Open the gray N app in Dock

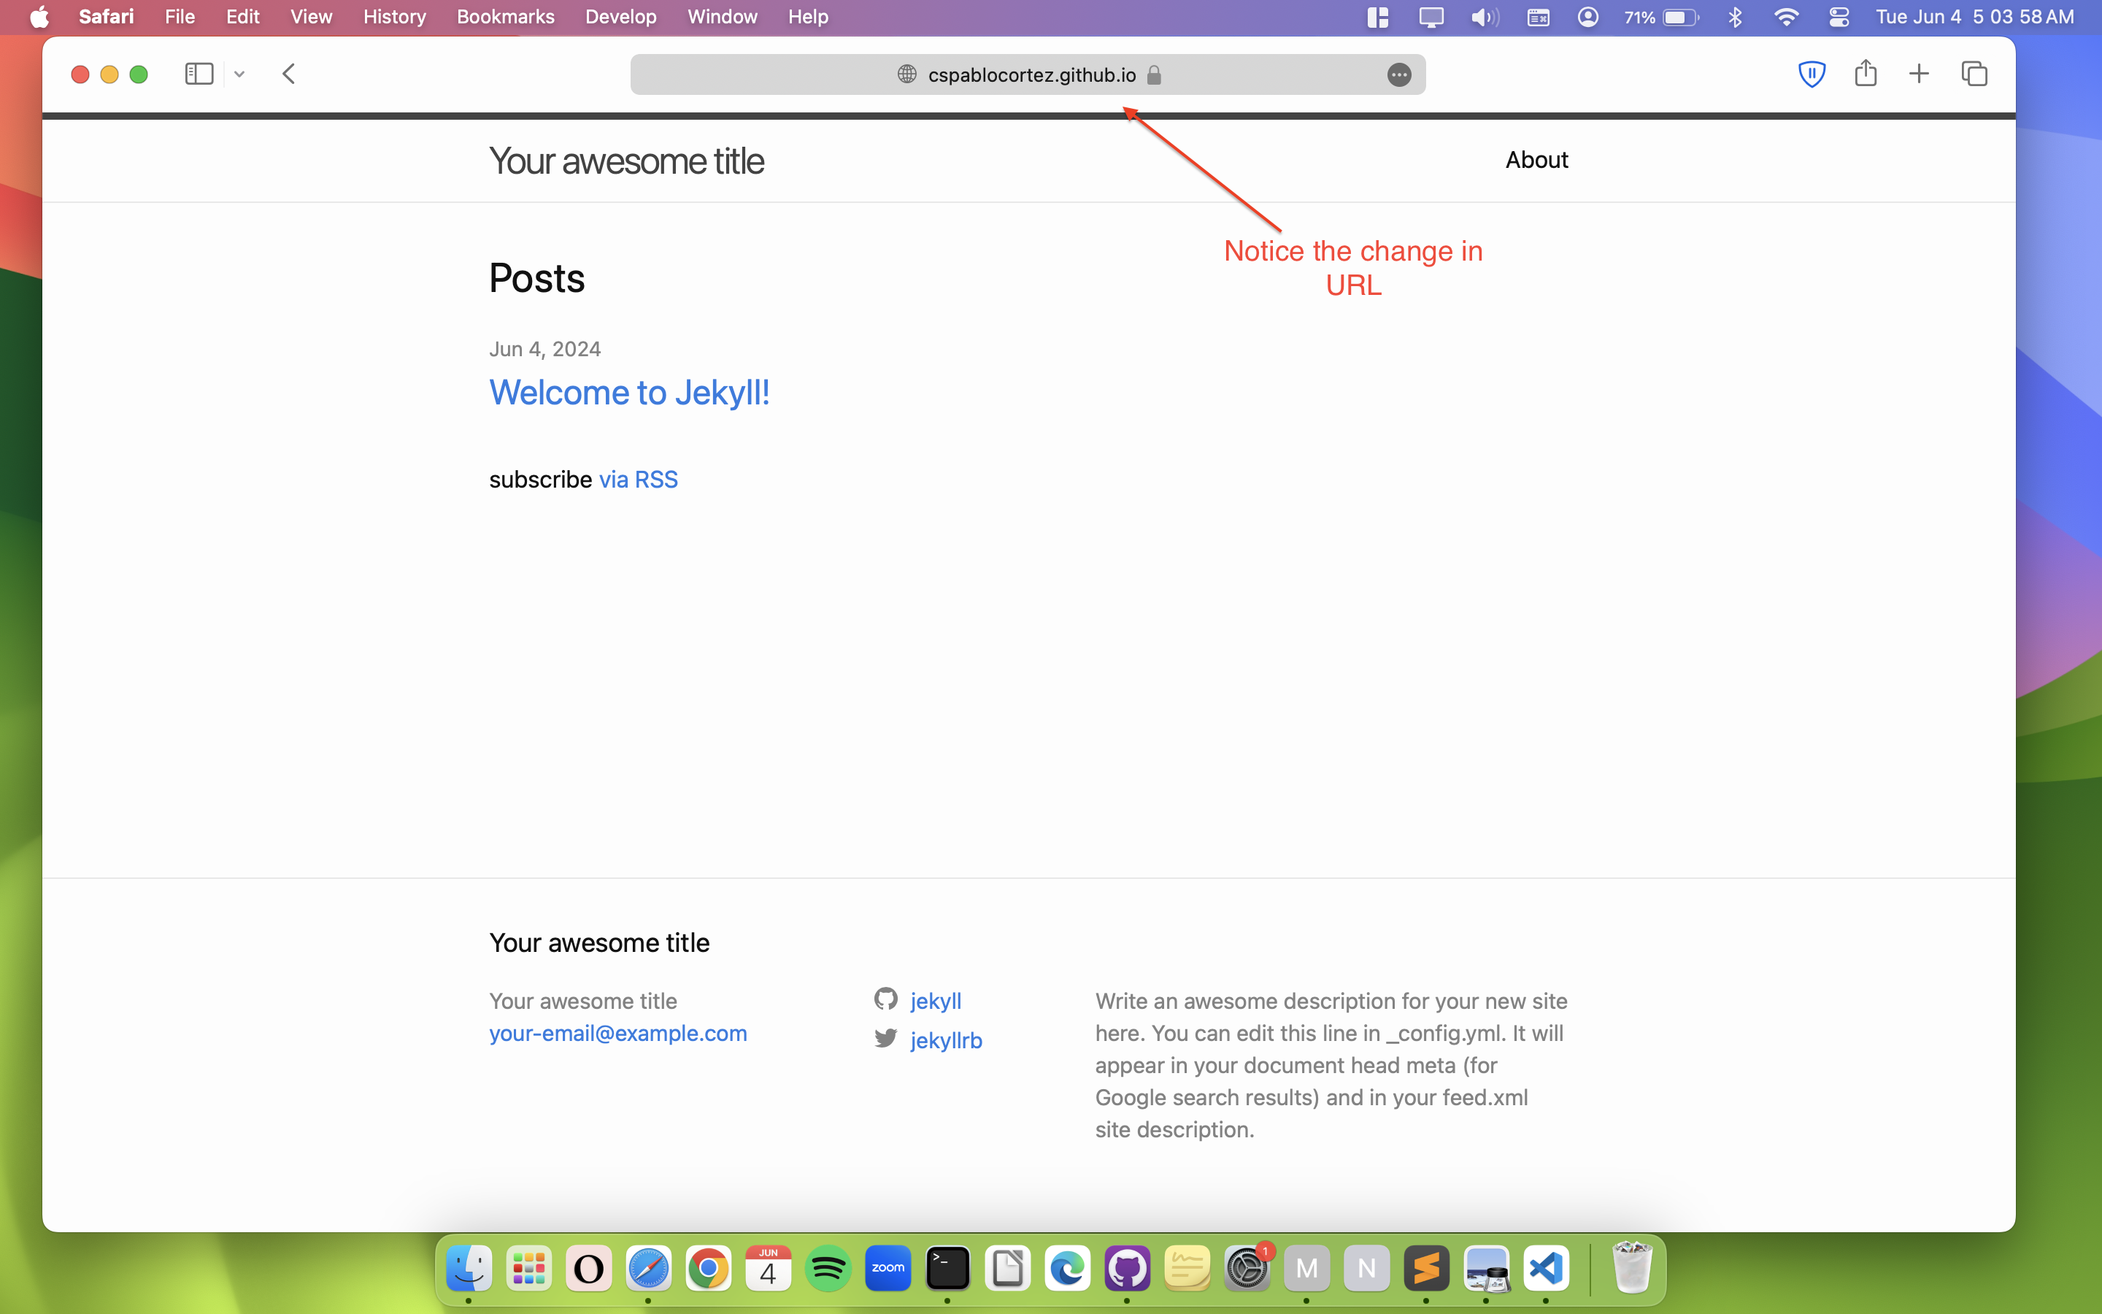click(x=1367, y=1268)
